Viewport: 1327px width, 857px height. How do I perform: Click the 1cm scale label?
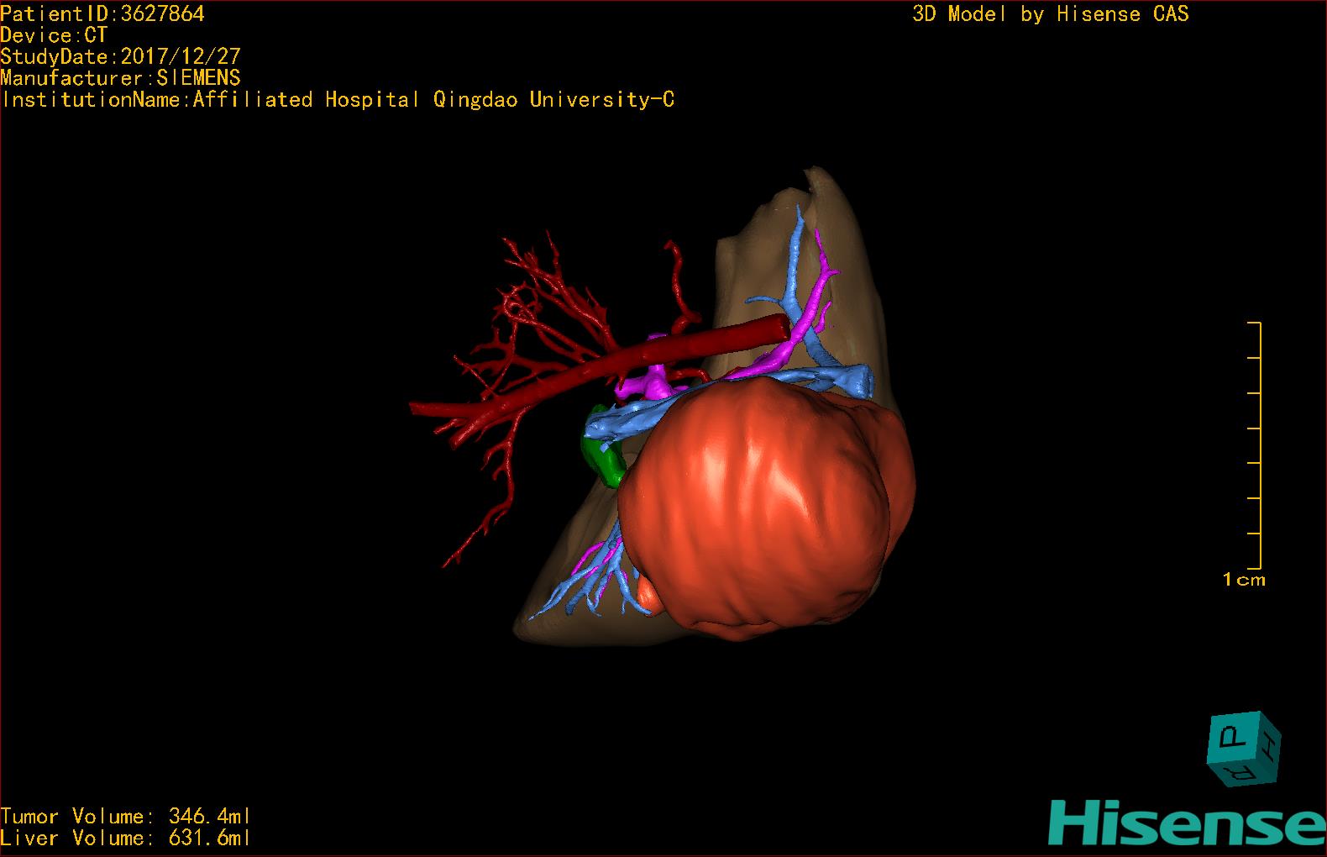[x=1244, y=579]
